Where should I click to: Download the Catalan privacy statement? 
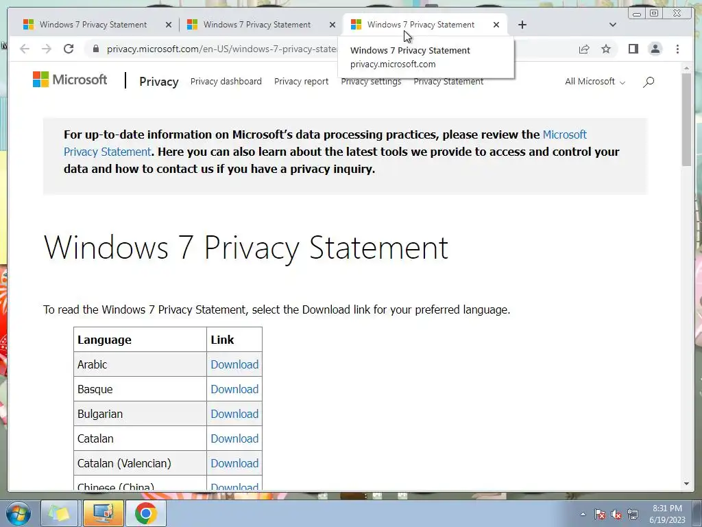click(x=234, y=438)
